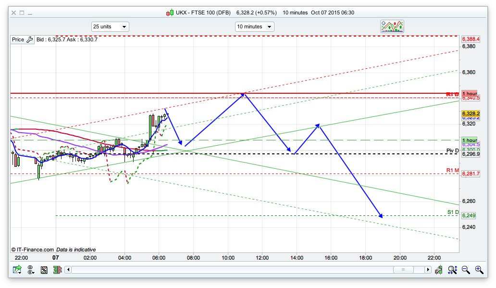Open the green and red order book icon
Viewport: 496px width, 288px height.
[57, 270]
